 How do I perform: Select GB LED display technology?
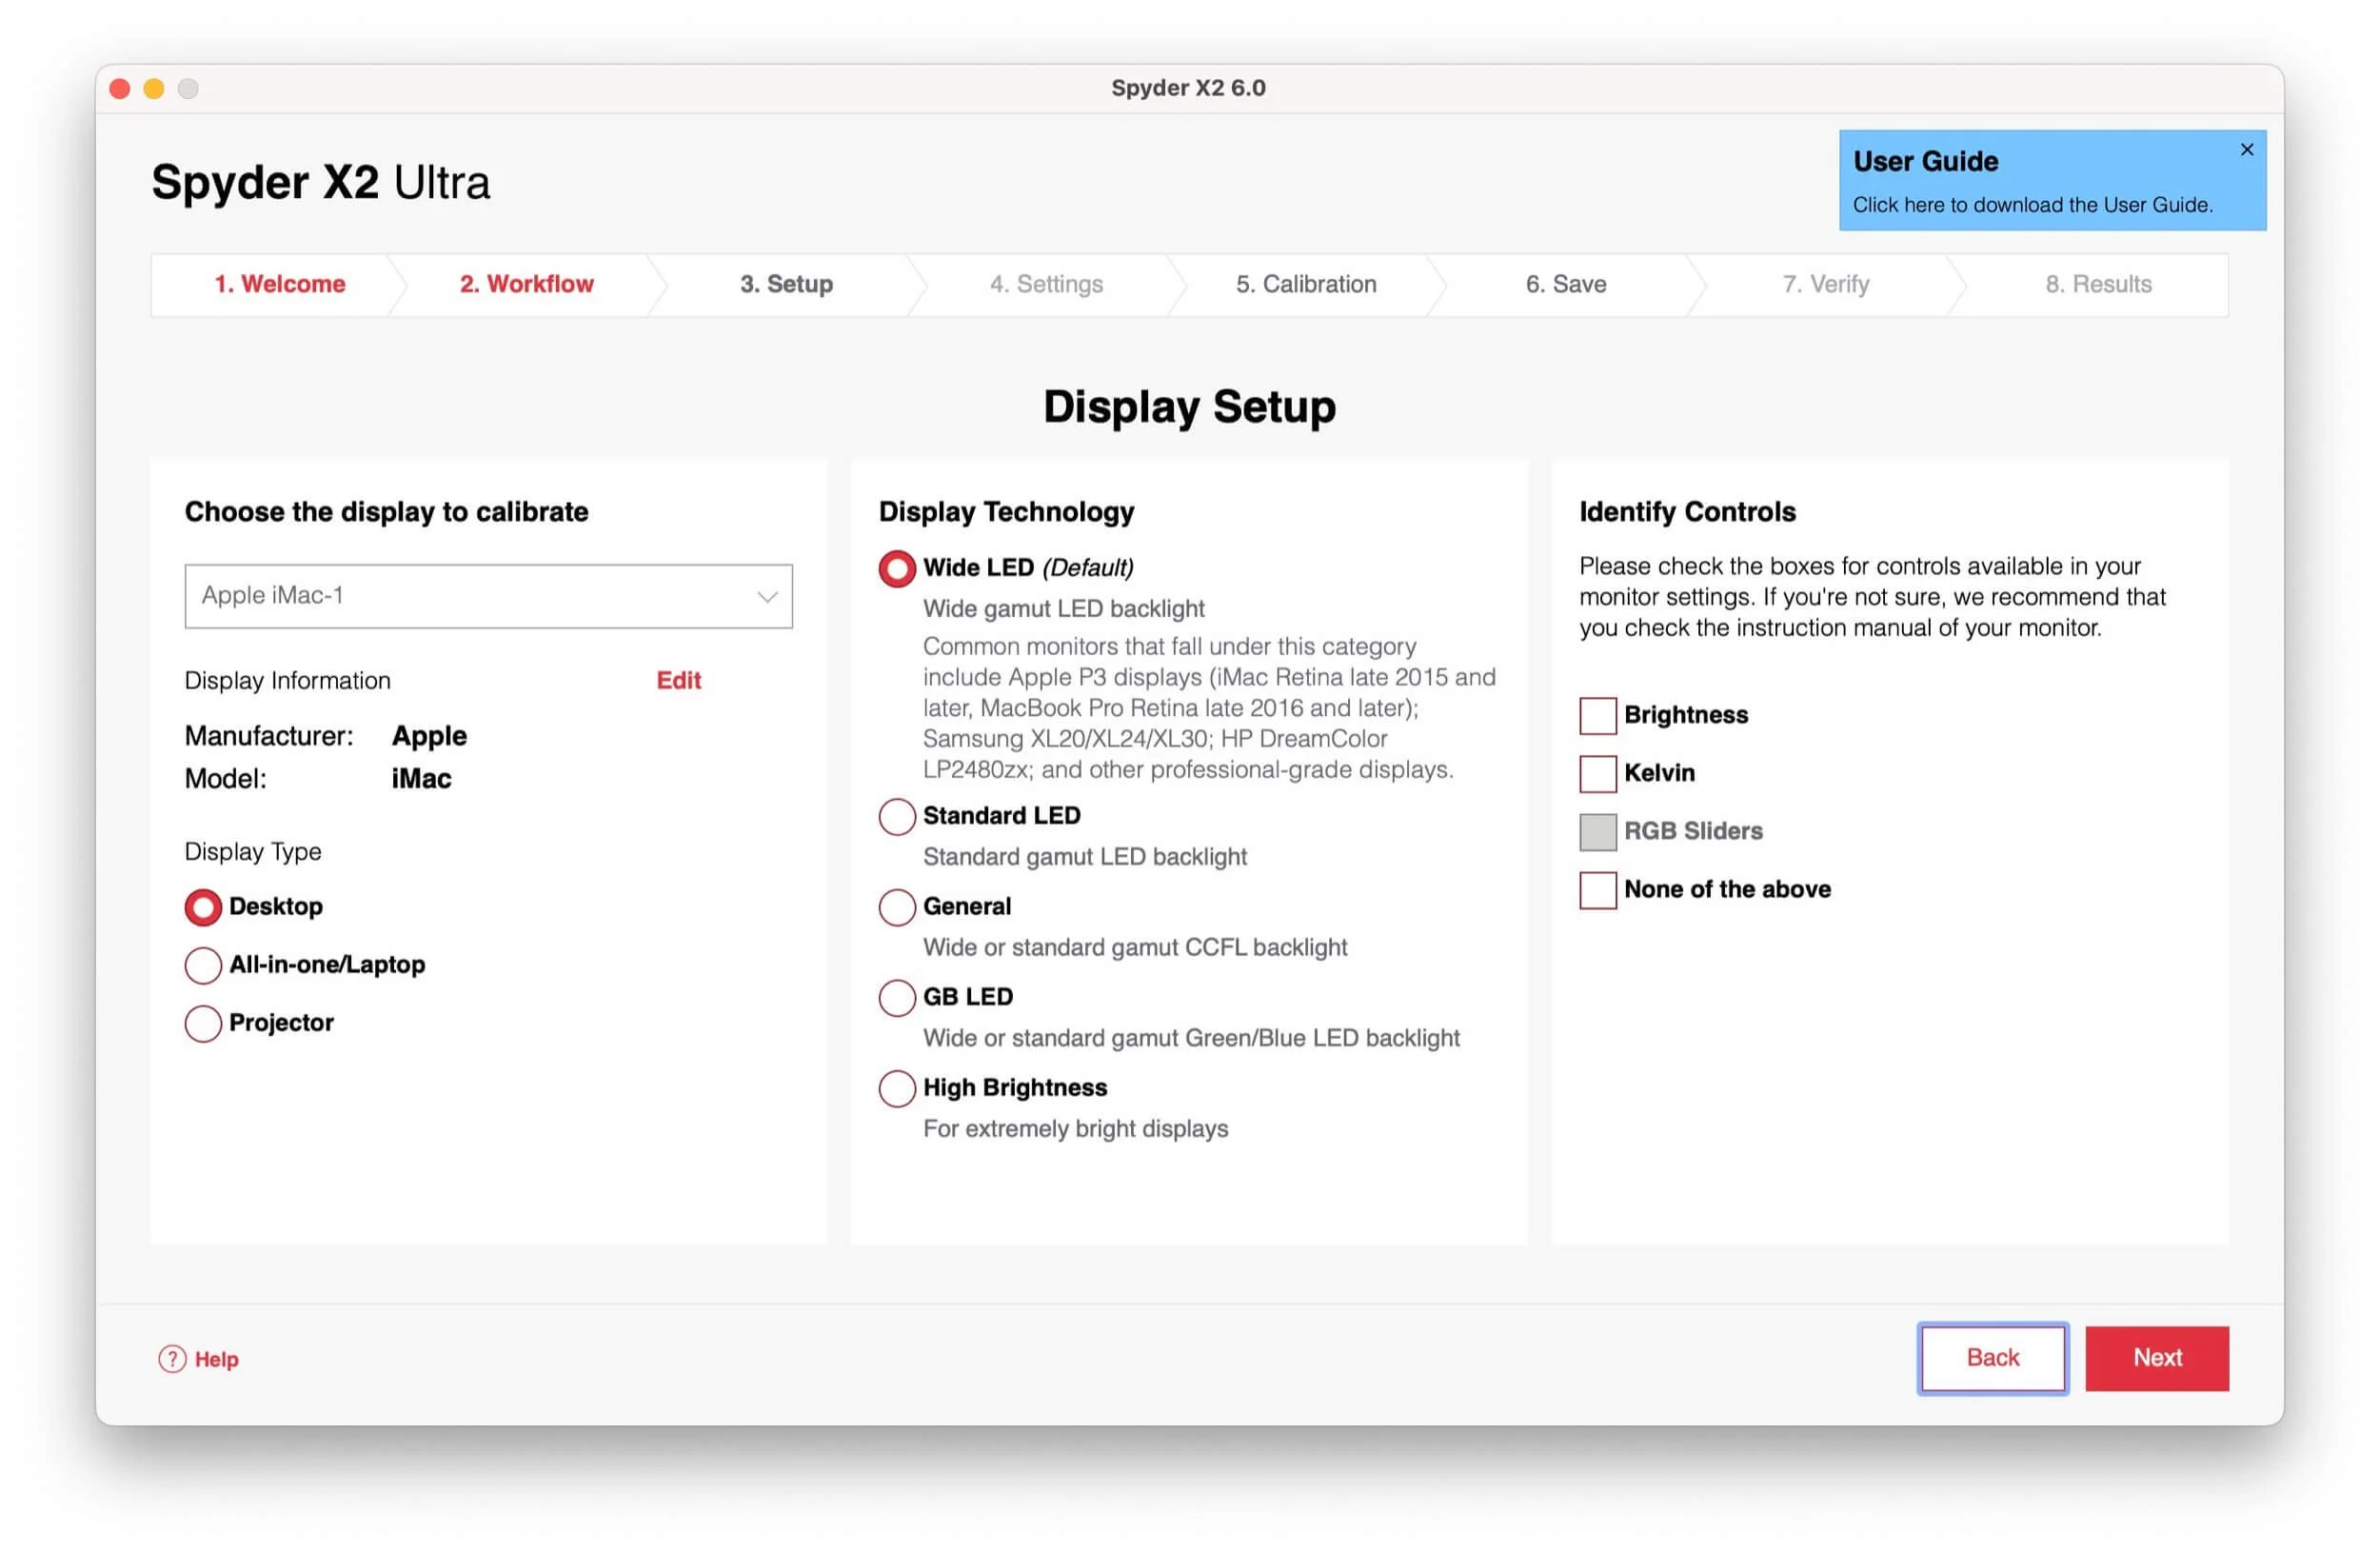pos(897,997)
